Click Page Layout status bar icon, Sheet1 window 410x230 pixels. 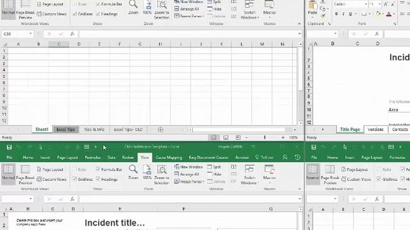tap(225, 137)
